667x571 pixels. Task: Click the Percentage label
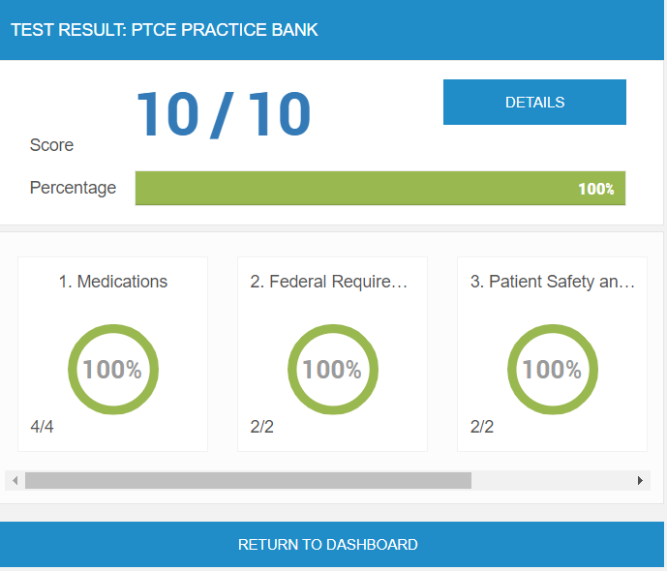(x=73, y=188)
